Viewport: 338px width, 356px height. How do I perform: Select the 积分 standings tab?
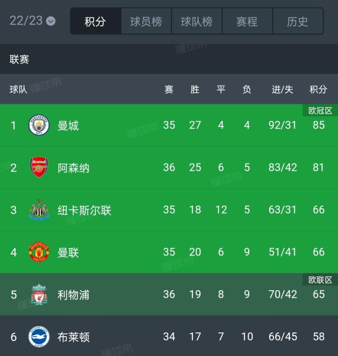[96, 22]
